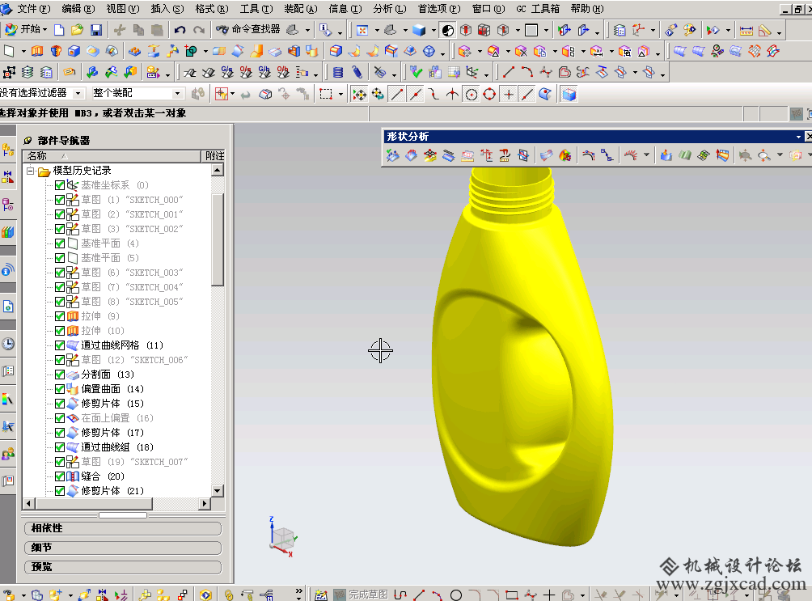Screen dimensions: 812x601
Task: Open the 形状分析 toolbar options arrow
Action: point(798,137)
